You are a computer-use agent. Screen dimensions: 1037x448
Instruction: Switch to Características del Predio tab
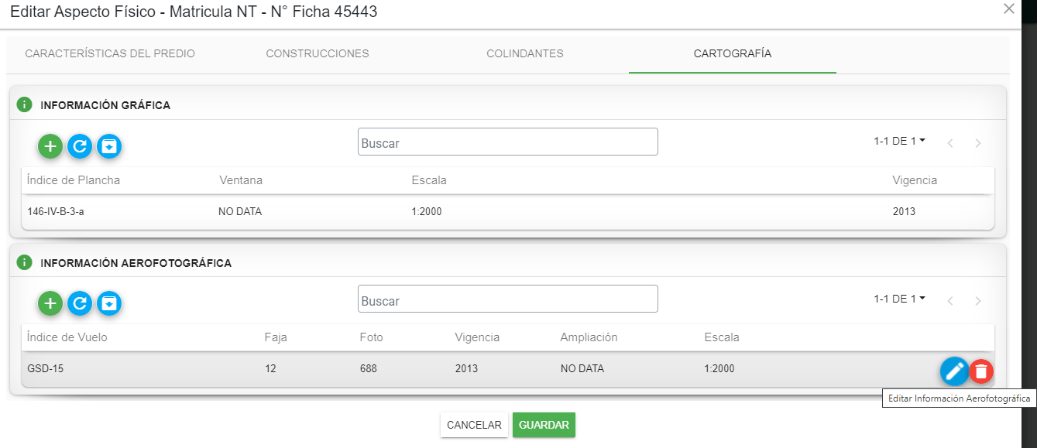110,53
